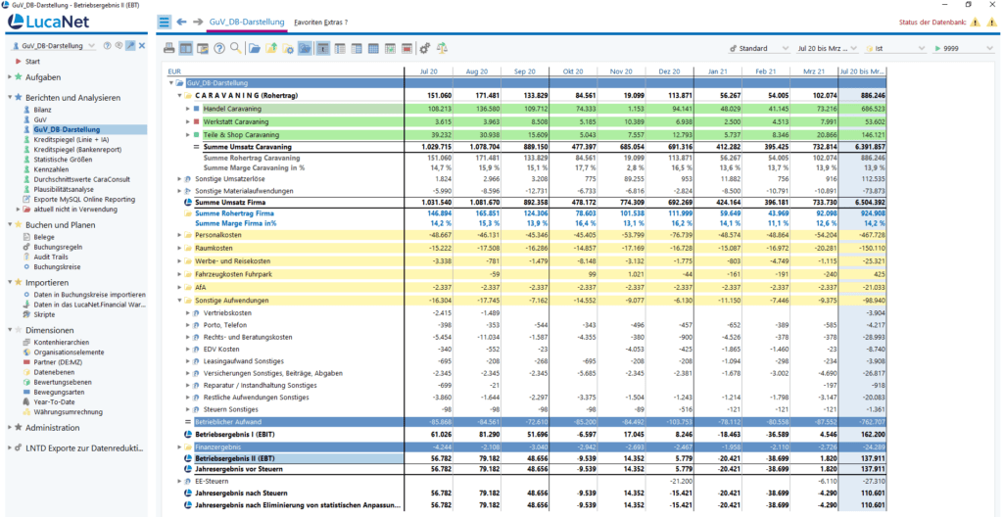Expand the Personalkosten row
Screen dimensions: 1003x517
180,235
